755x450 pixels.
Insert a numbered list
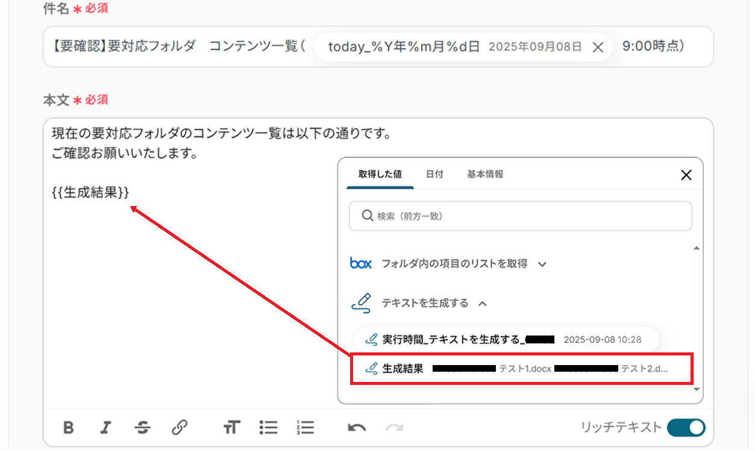[x=305, y=428]
